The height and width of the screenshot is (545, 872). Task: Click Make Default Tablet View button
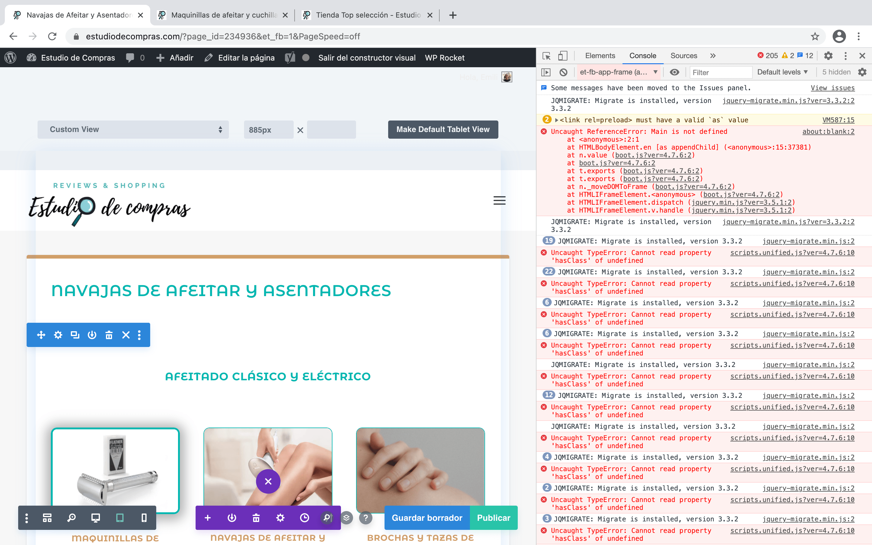443,129
